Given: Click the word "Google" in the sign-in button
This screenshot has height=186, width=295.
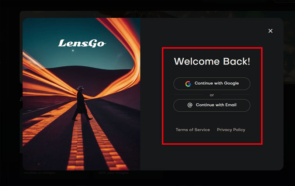Looking at the screenshot, I should (232, 83).
